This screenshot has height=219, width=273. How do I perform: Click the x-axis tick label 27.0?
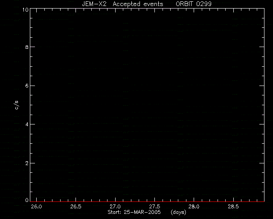[115, 207]
